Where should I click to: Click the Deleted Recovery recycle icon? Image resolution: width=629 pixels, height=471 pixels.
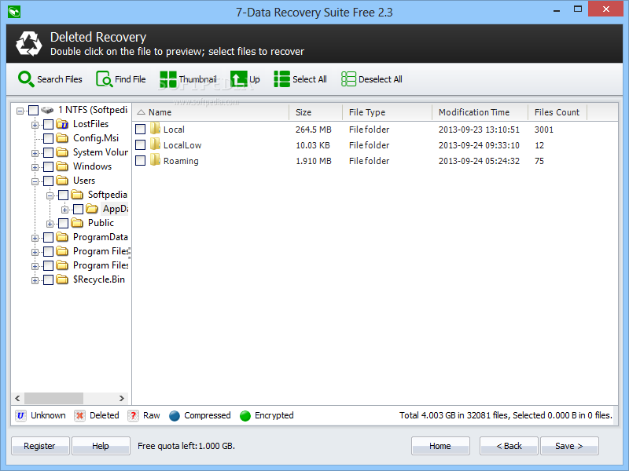click(x=28, y=44)
